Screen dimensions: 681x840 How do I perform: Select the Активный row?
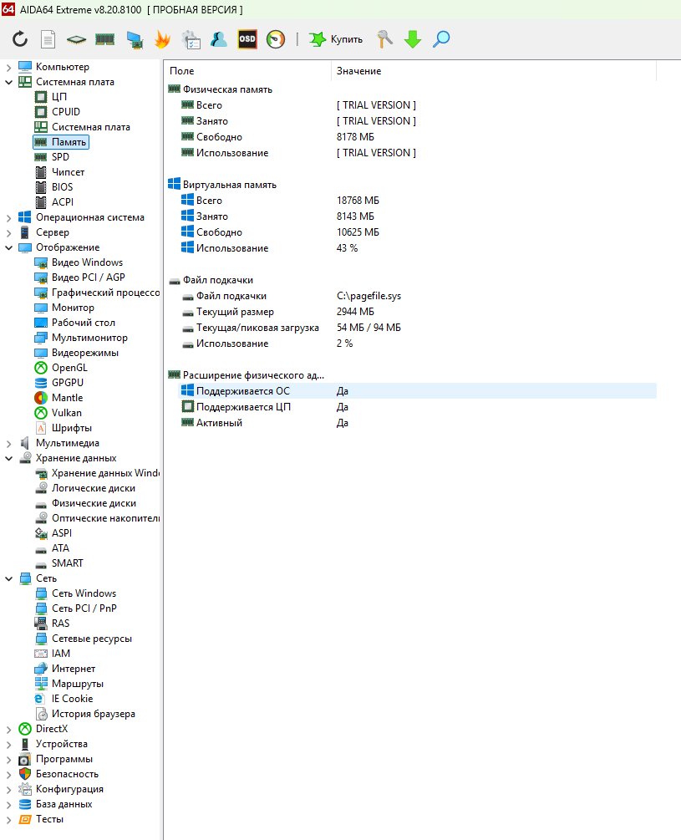coord(417,423)
